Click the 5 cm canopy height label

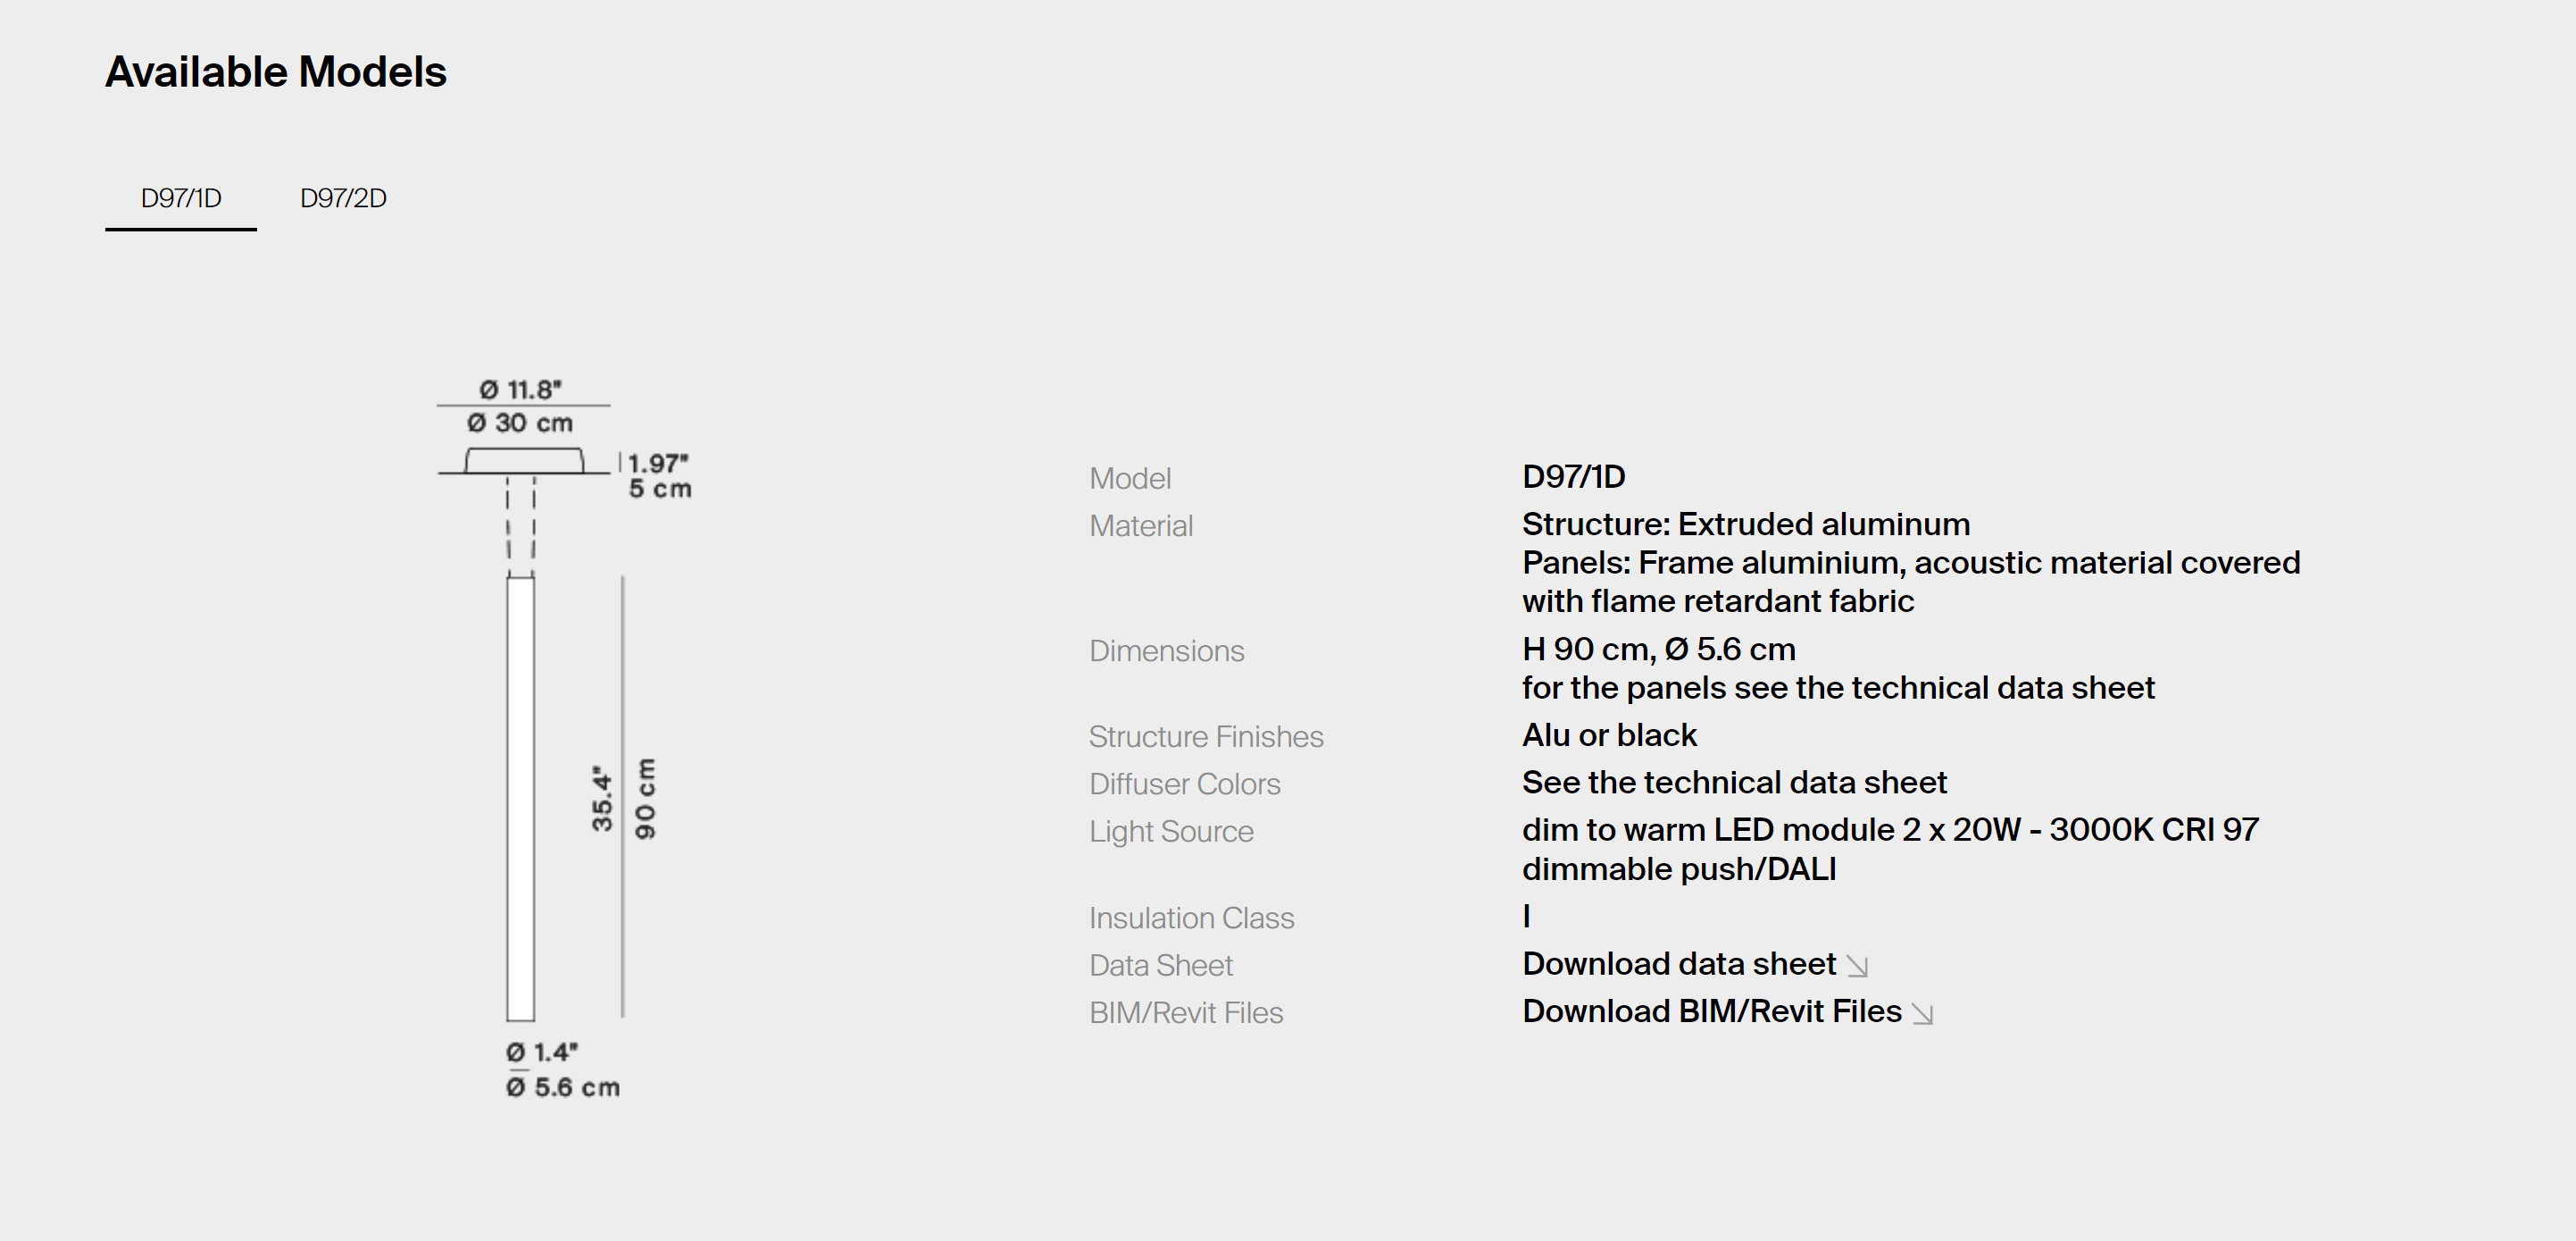(660, 490)
